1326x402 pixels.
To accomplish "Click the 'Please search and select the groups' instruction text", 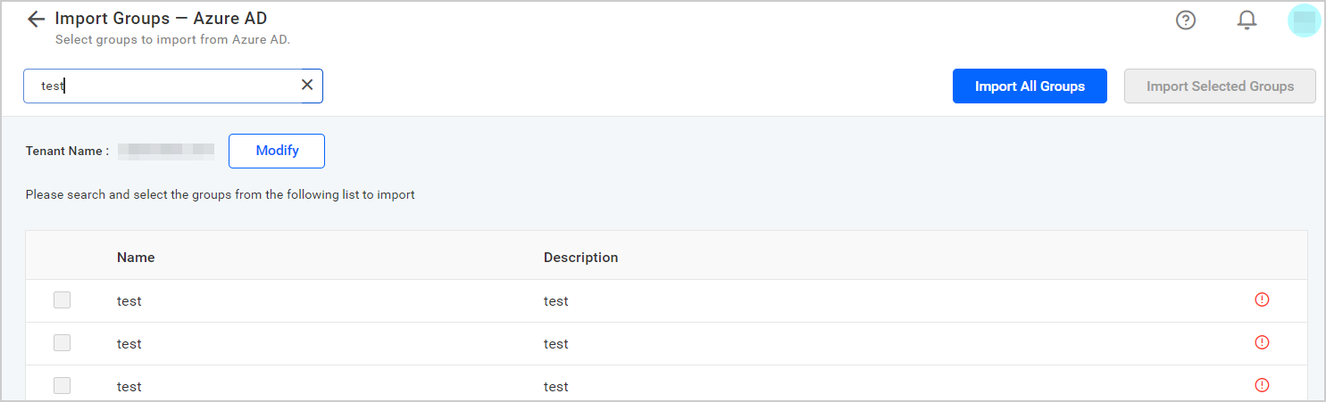I will [x=220, y=194].
